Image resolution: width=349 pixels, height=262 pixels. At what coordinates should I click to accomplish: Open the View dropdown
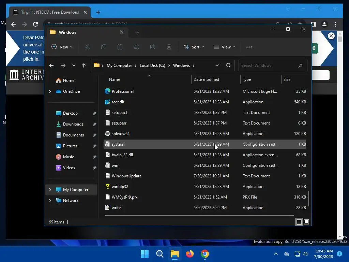pos(224,47)
